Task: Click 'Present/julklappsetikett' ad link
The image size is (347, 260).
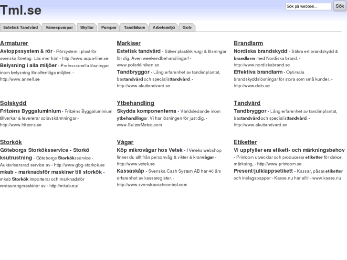Action: click(x=263, y=171)
